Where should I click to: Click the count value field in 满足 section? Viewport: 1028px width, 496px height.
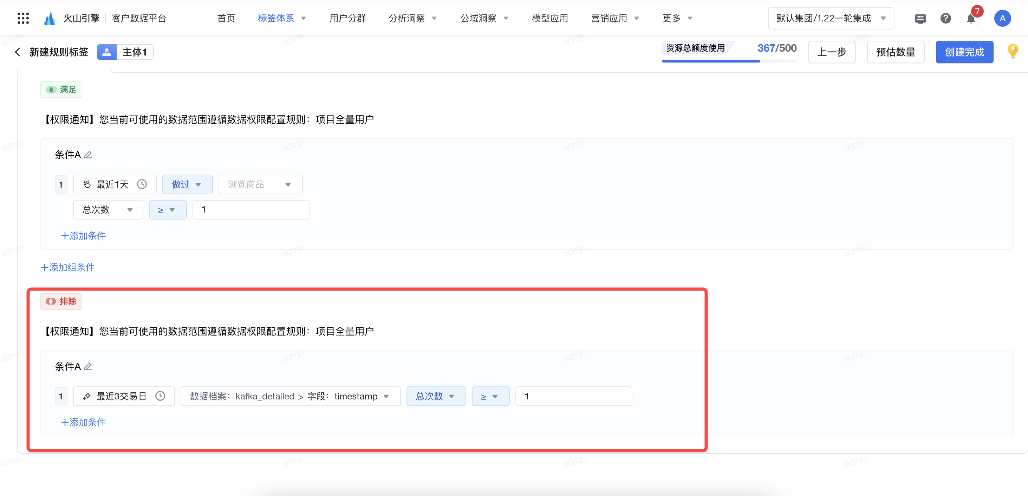(x=251, y=209)
